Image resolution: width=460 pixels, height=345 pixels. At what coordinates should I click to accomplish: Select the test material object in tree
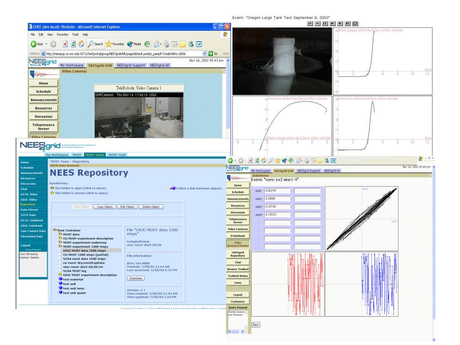click(72, 279)
